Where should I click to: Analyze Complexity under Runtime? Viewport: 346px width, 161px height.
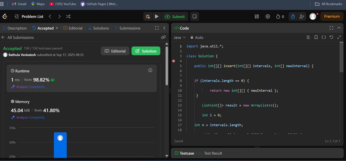click(x=28, y=87)
